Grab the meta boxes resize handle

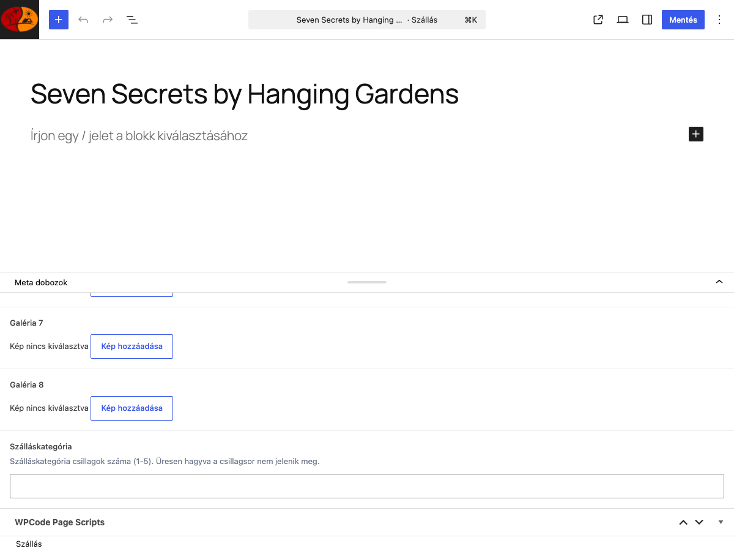pos(367,282)
